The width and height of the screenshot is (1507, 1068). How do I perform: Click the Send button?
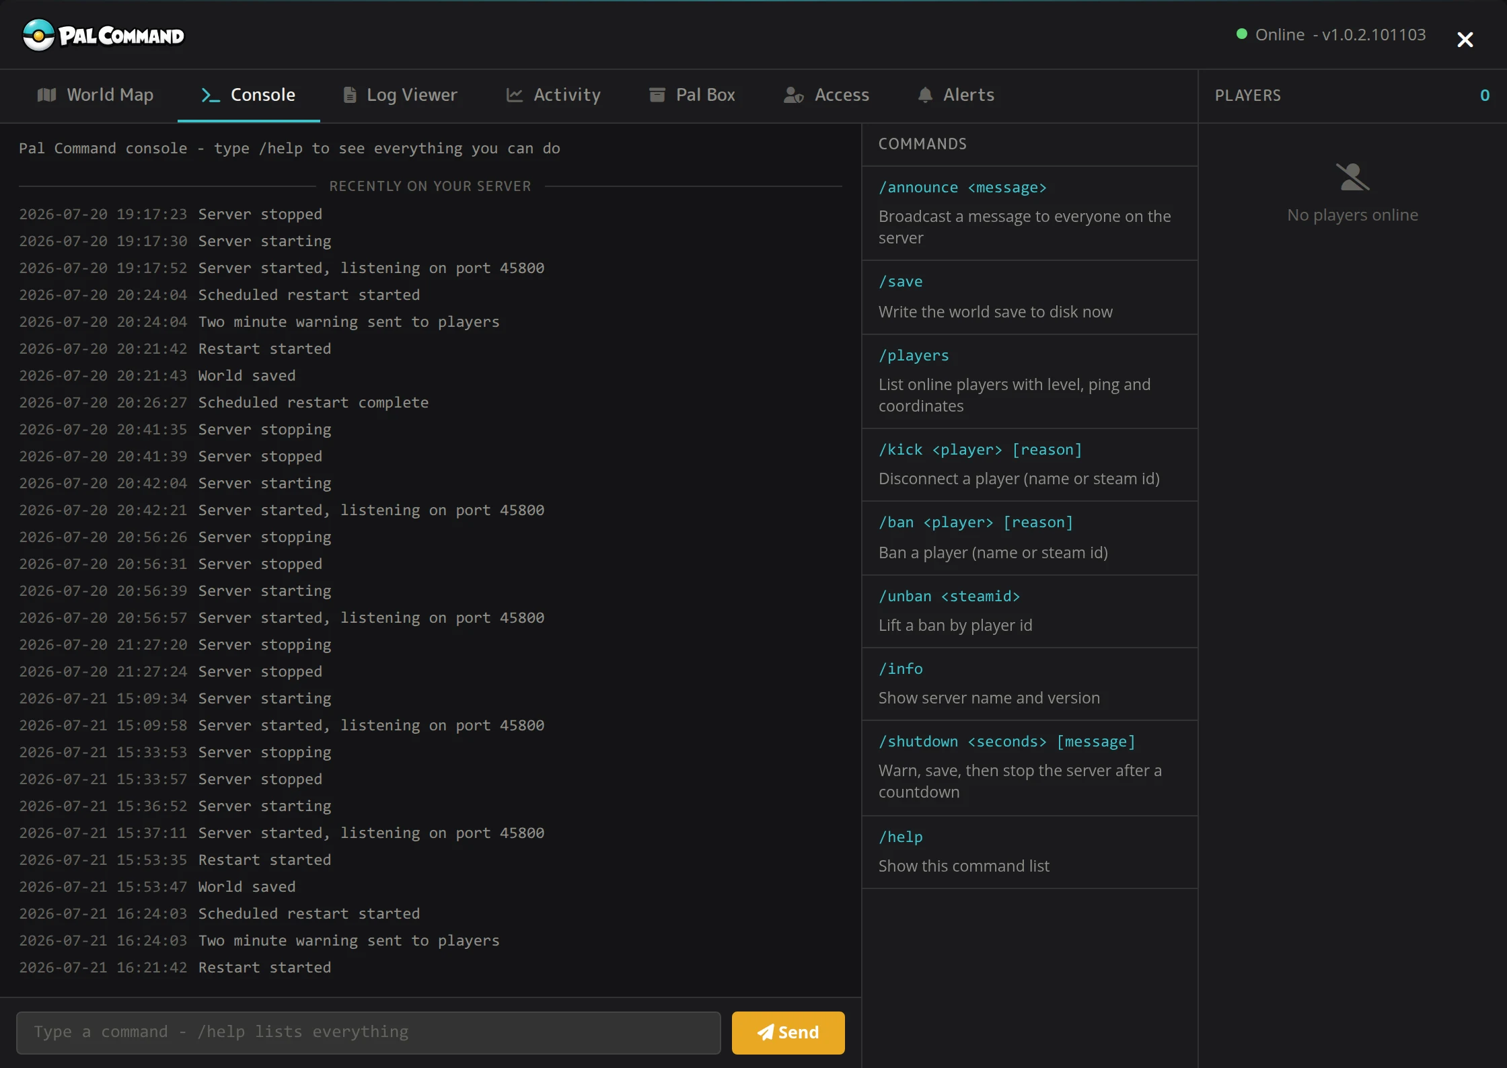coord(788,1032)
